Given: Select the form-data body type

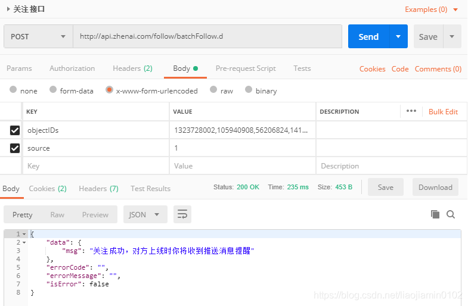Looking at the screenshot, I should pyautogui.click(x=53, y=89).
